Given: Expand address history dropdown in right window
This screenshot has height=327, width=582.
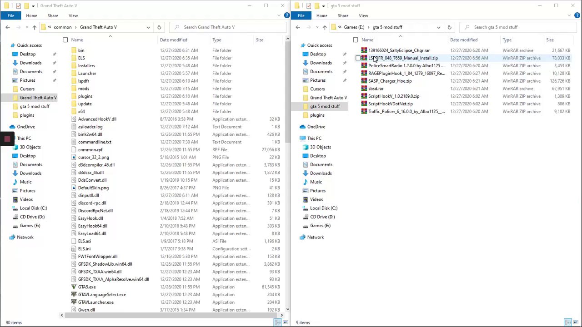Looking at the screenshot, I should pos(438,27).
